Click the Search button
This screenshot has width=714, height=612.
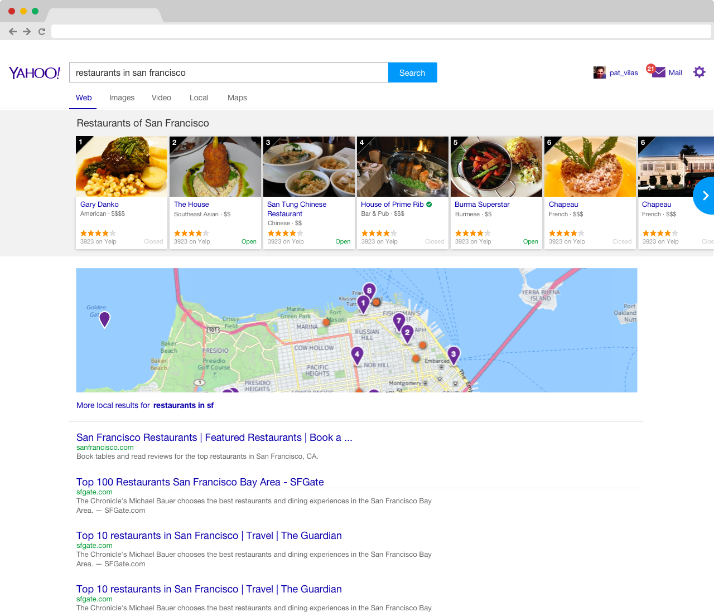click(413, 72)
